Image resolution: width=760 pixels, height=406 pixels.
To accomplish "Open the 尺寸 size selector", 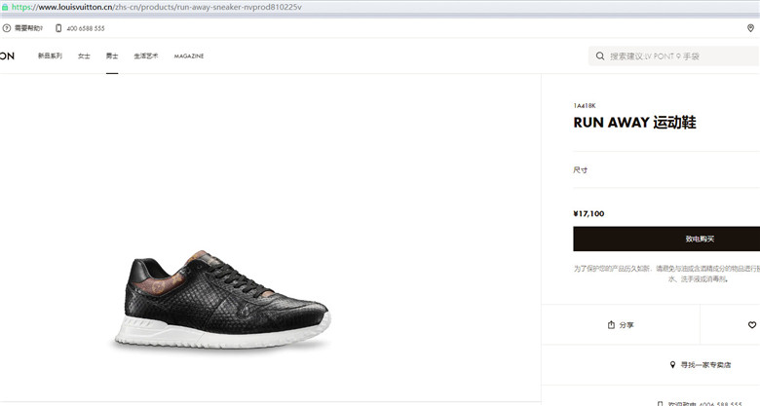I will click(666, 170).
